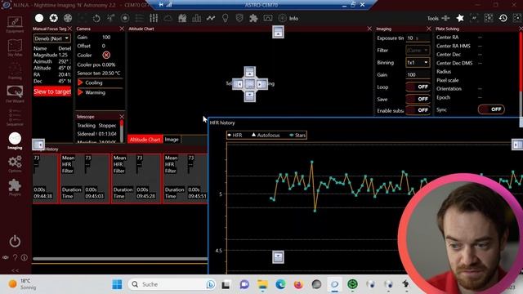Image resolution: width=523 pixels, height=294 pixels.
Task: Close the Manual Focus Targets panel
Action: [x=69, y=29]
